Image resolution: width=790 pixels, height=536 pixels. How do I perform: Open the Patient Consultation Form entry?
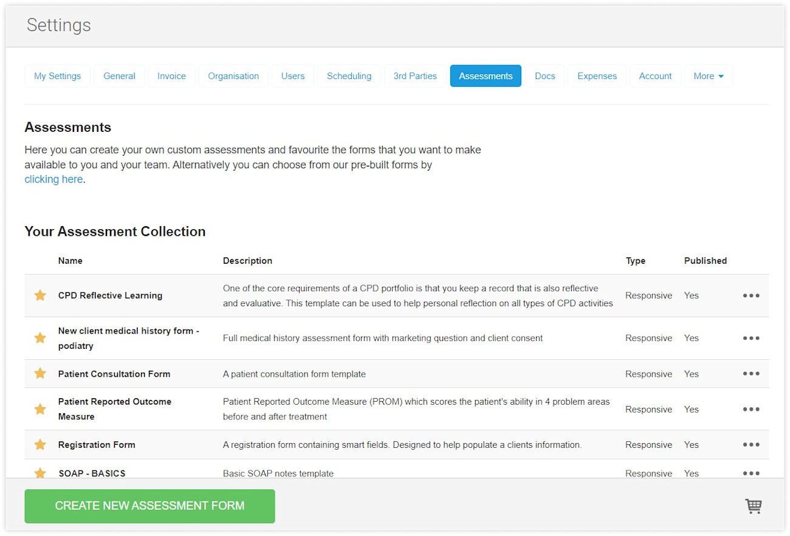coord(114,374)
